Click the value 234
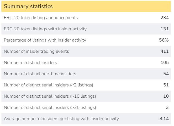The image size is (174, 126). click(x=165, y=18)
